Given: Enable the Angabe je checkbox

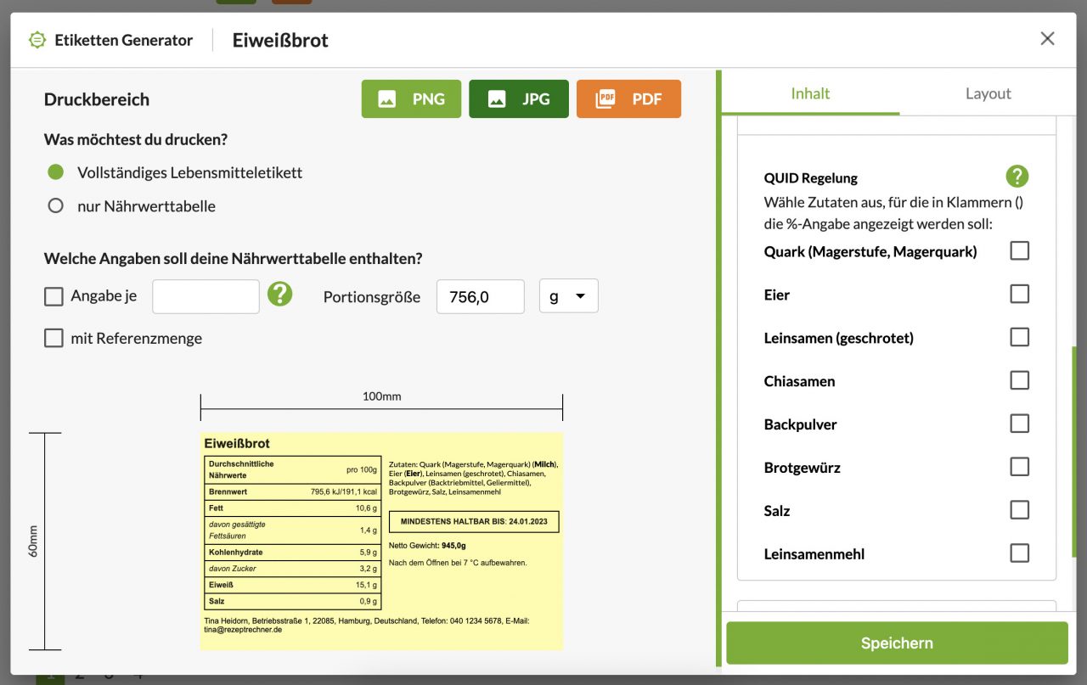Looking at the screenshot, I should [x=54, y=295].
